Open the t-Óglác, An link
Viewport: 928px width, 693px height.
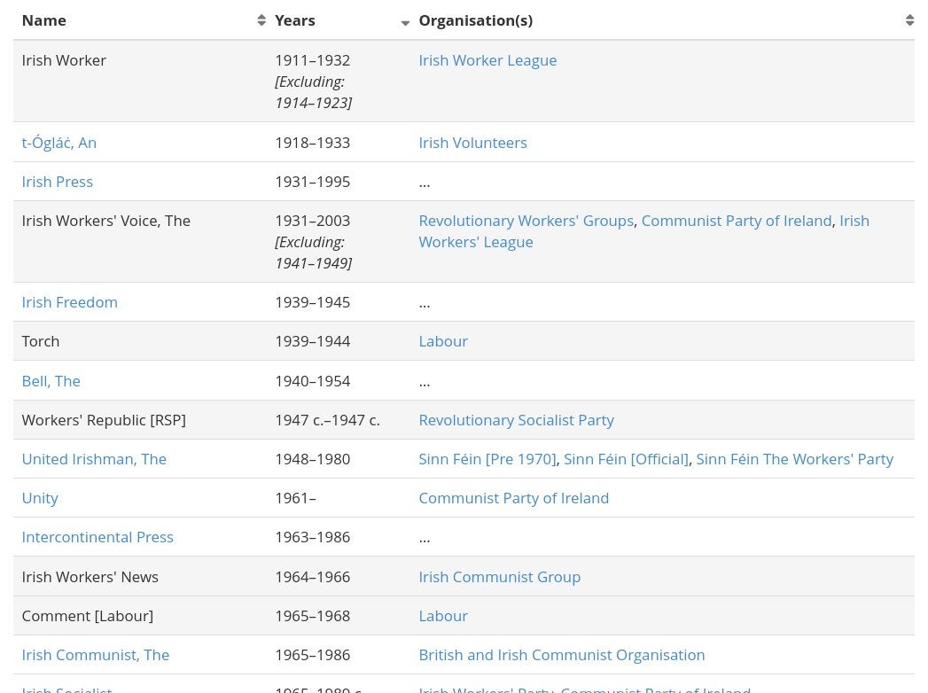pos(59,143)
